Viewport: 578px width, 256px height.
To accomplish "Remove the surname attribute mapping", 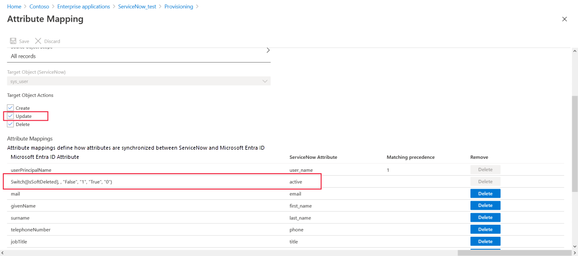I will [x=485, y=218].
